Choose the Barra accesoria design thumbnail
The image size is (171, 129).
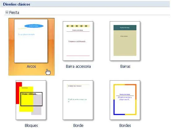pos(78,41)
